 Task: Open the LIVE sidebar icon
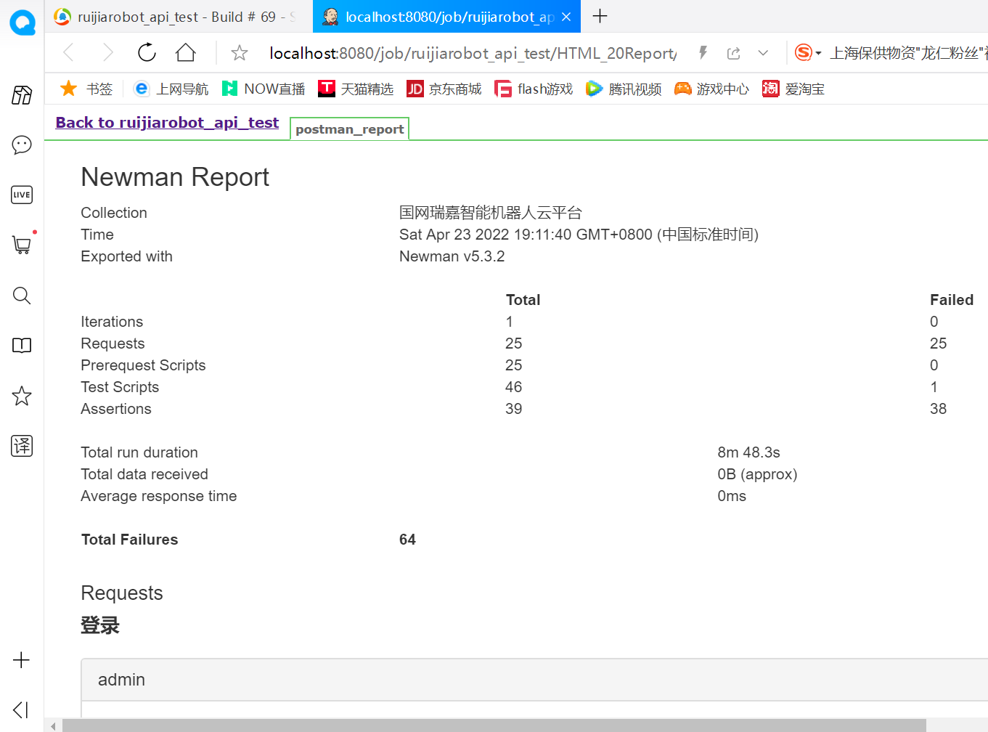coord(22,195)
